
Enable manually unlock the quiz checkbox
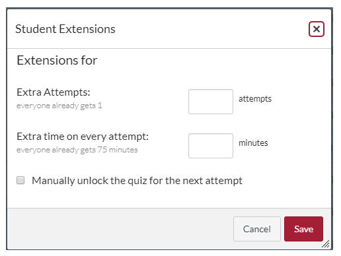(20, 180)
